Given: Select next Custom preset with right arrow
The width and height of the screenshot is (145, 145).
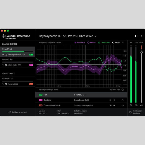Looking at the screenshot, I should tap(114, 100).
